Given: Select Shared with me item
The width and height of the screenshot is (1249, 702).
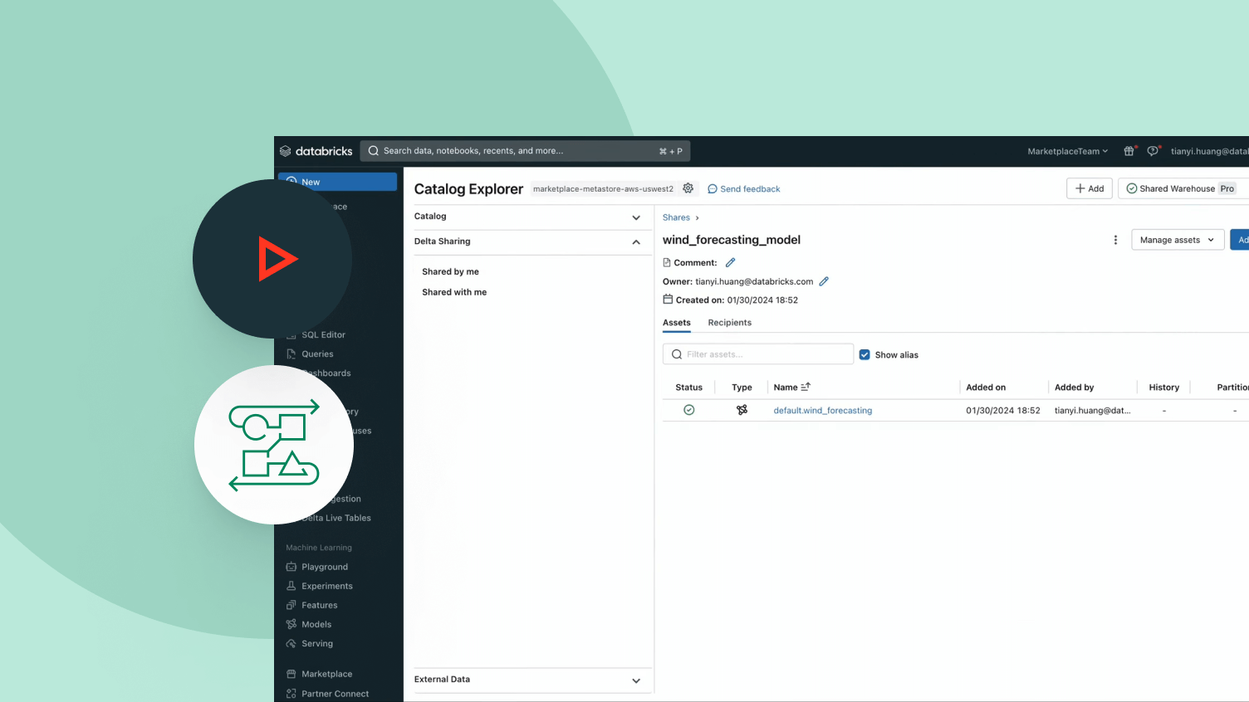Looking at the screenshot, I should [454, 292].
